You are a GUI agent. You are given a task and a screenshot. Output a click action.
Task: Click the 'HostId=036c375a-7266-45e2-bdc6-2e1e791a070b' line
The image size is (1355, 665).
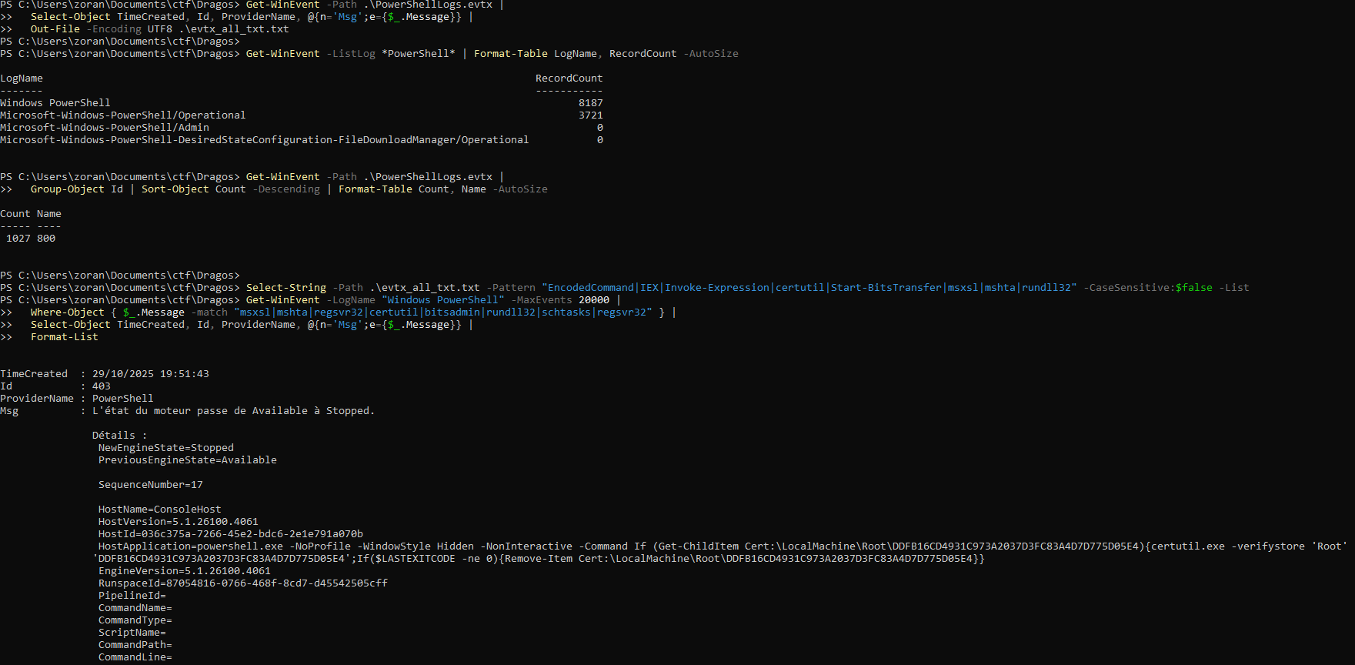(231, 533)
